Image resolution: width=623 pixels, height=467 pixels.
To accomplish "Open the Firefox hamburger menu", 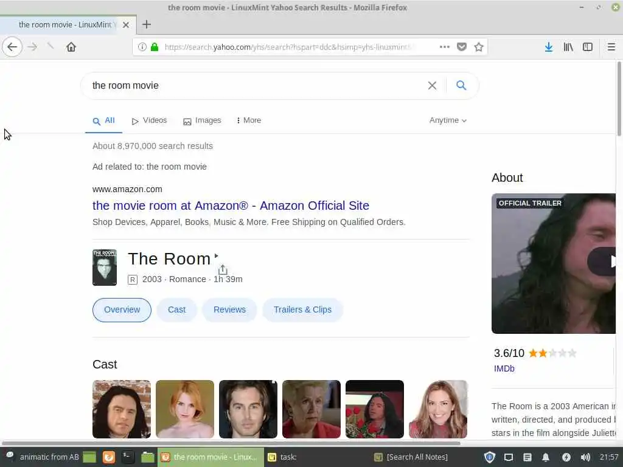I will (x=611, y=47).
